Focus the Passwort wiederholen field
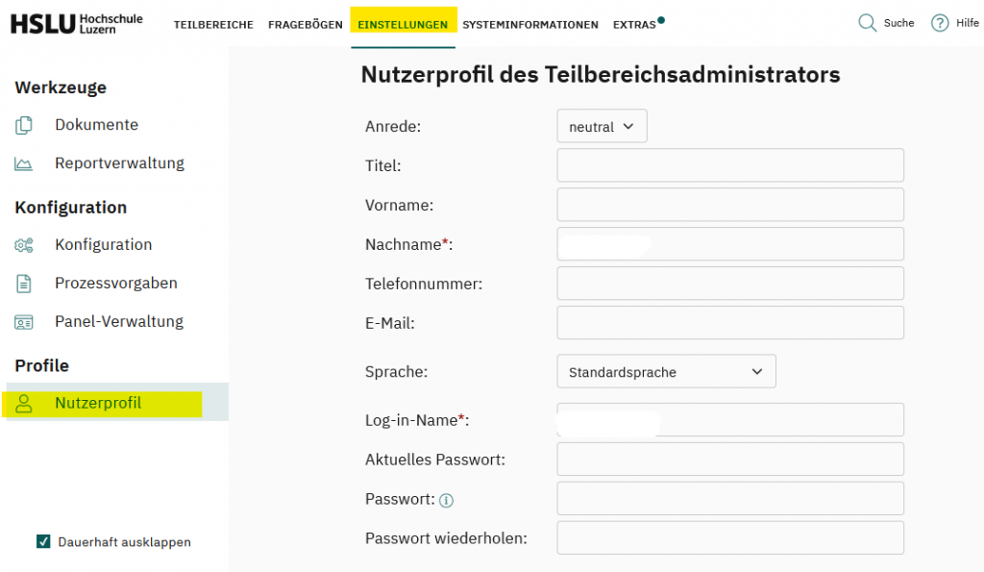This screenshot has width=984, height=572. (730, 537)
